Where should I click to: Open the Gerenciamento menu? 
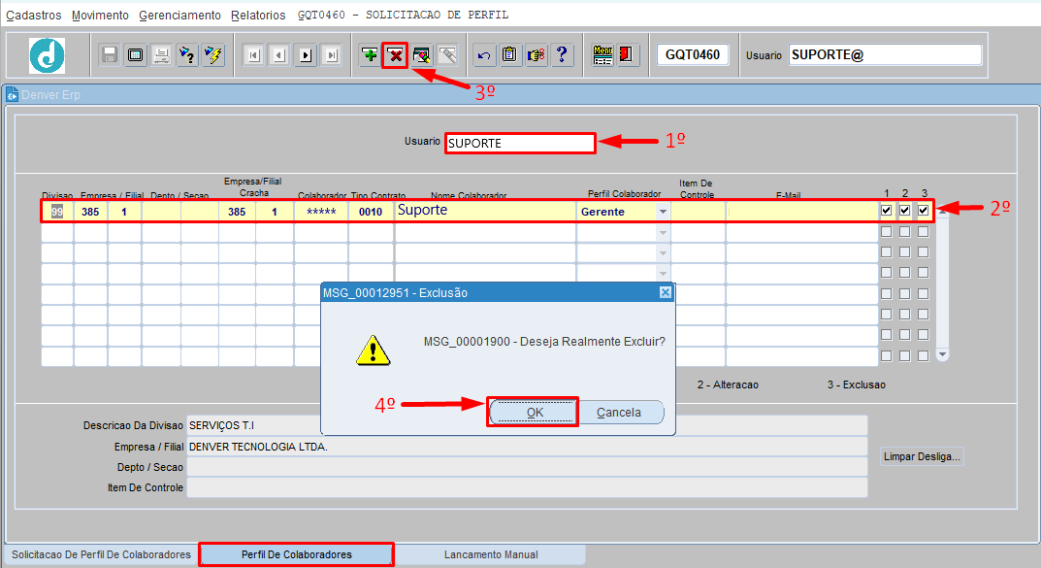coord(179,16)
